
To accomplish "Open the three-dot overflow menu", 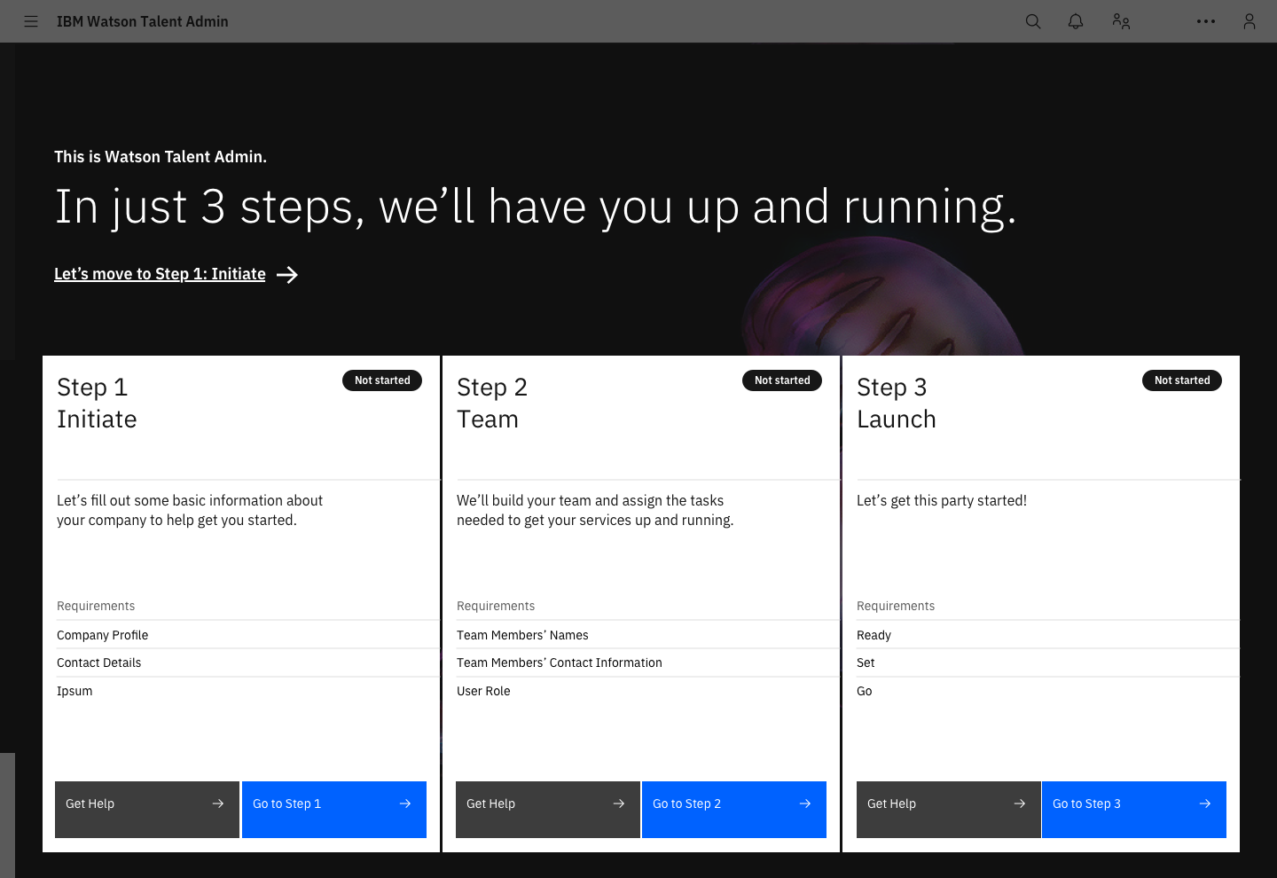I will [1206, 21].
